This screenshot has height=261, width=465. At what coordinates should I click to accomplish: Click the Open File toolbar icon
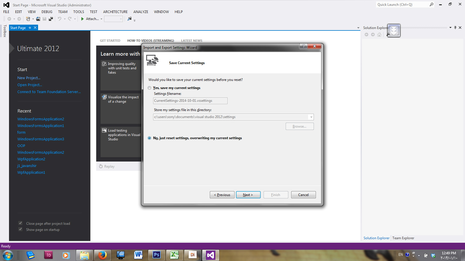(38, 19)
